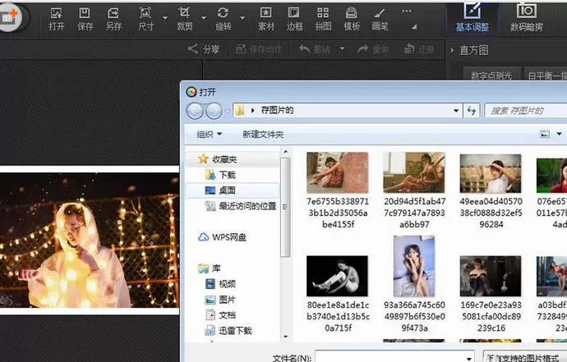Expand the 裁剪 dropdown arrow
The image size is (567, 362).
click(x=204, y=18)
